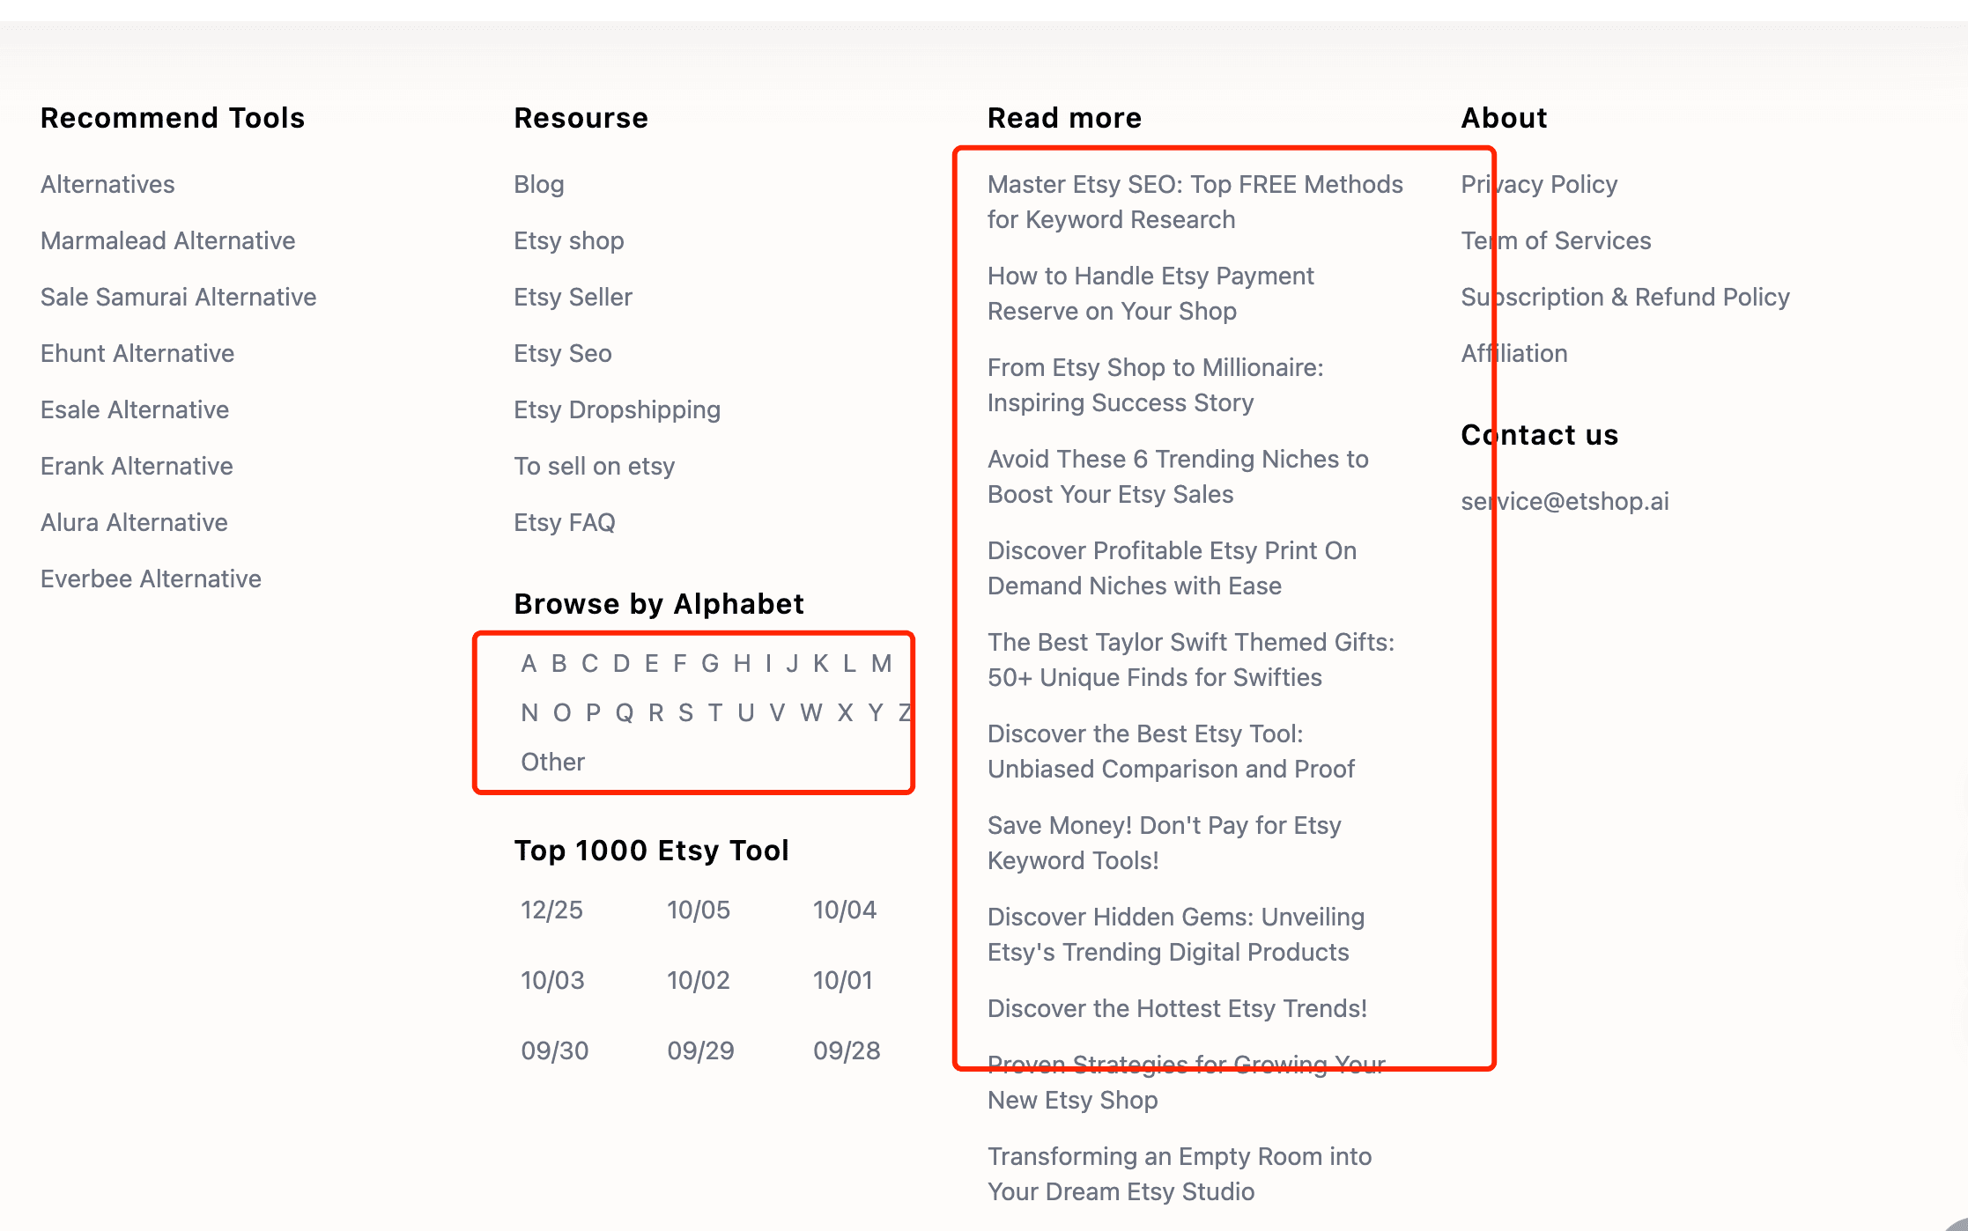Open Best Etsy Tool comparison article
Image resolution: width=1968 pixels, height=1231 pixels.
(1171, 751)
